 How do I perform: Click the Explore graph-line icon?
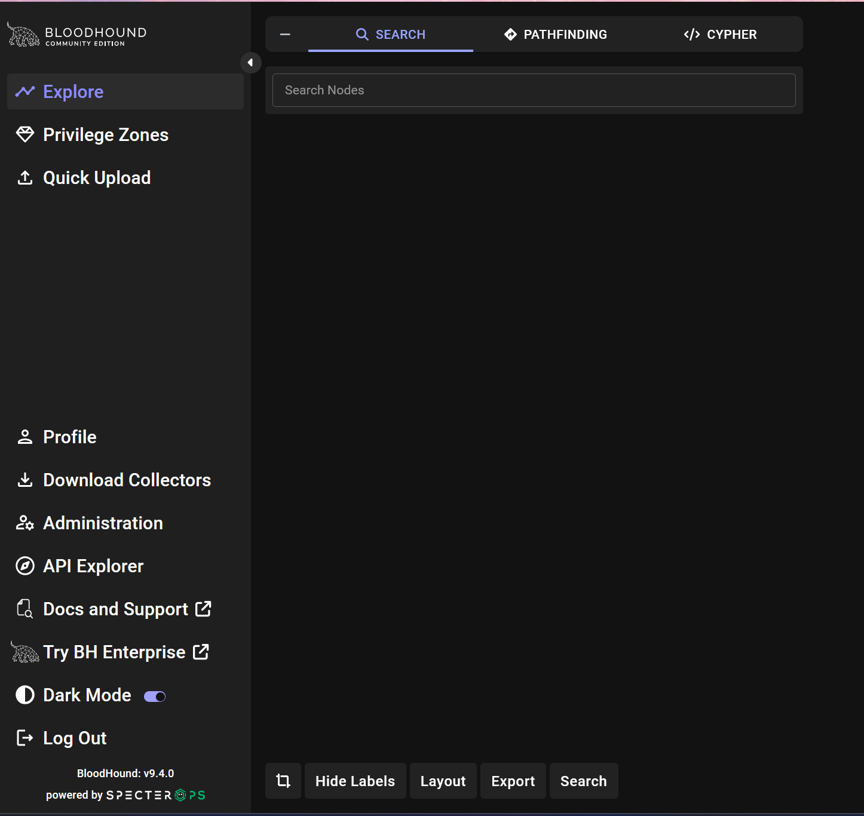coord(25,91)
